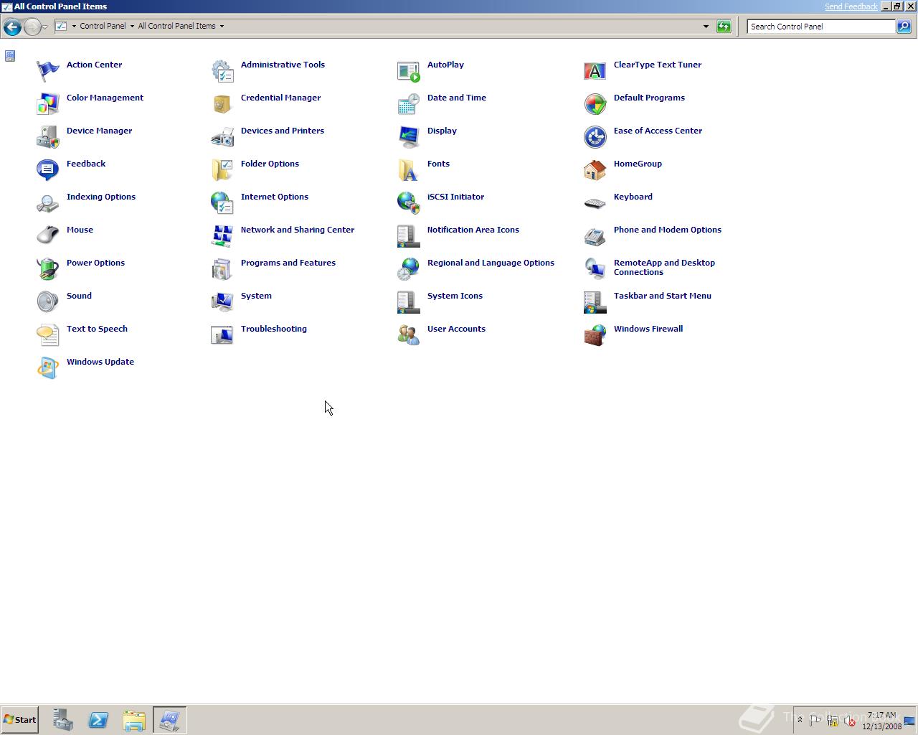Open iSCSI Initiator icon

409,202
